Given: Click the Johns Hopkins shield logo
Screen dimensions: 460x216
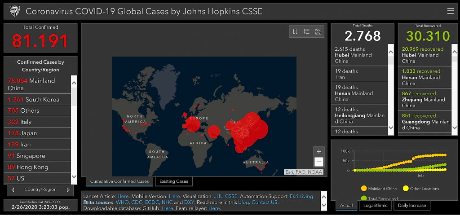Looking at the screenshot, I should tap(14, 11).
